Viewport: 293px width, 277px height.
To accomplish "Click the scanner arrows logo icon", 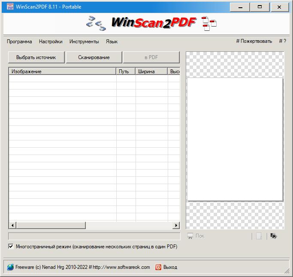I will (x=96, y=23).
